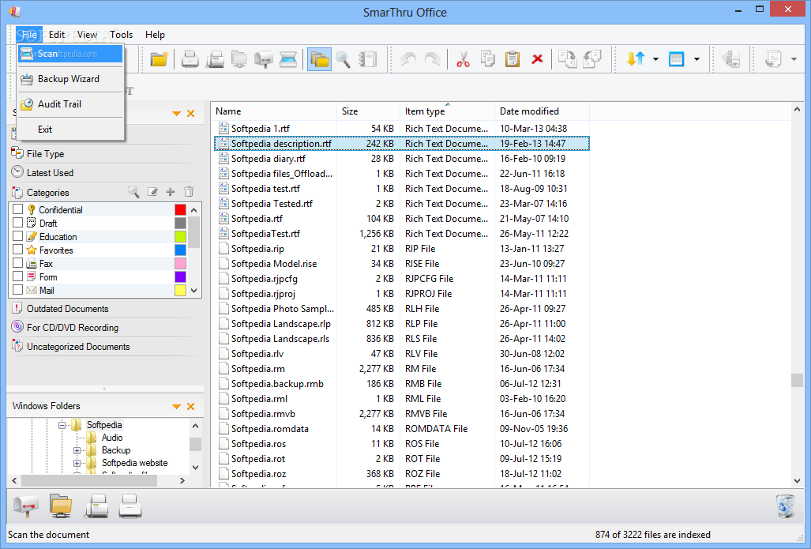Click the red Confidential color swatch
This screenshot has height=549, width=811.
click(180, 209)
